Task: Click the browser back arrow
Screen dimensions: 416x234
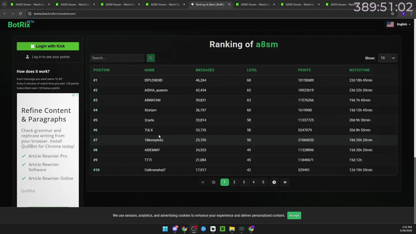Action: point(5,14)
